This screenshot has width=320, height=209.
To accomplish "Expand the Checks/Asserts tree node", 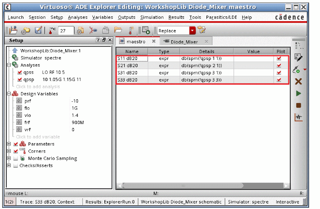I will [9, 166].
